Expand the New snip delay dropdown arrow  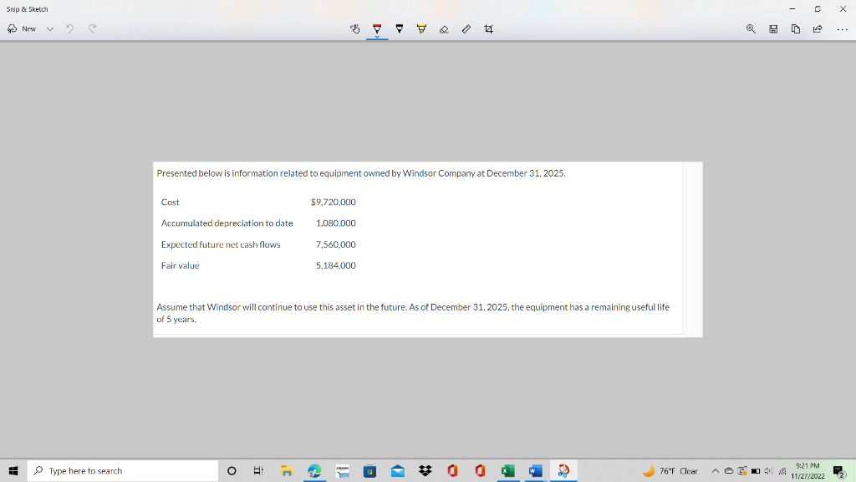pos(50,29)
